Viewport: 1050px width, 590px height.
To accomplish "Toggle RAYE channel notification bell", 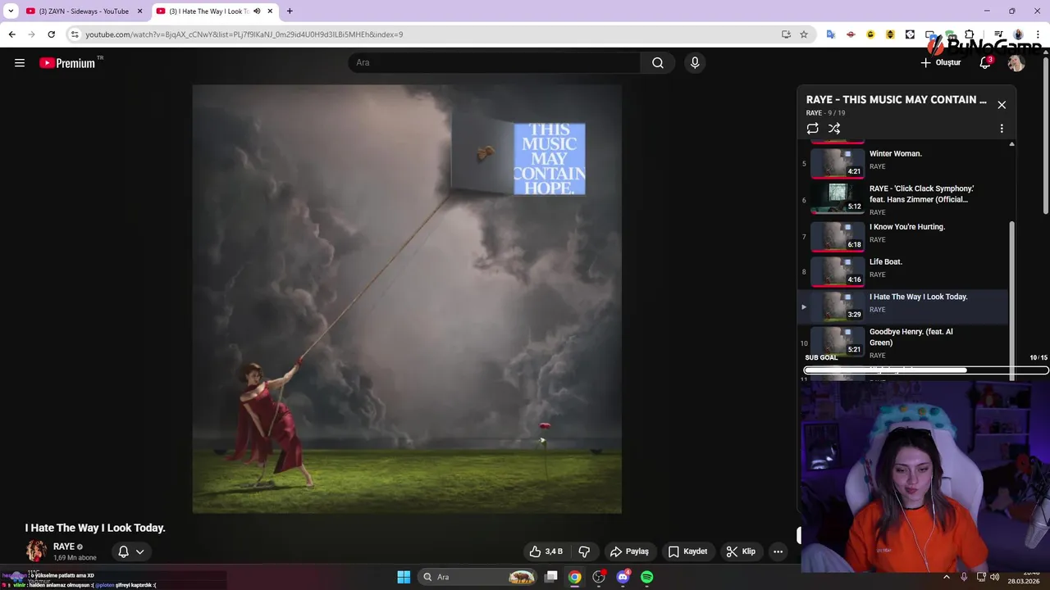I will (x=123, y=551).
